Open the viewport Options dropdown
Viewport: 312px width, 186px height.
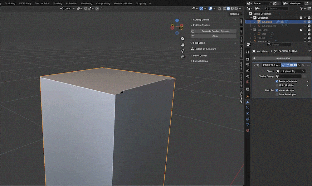(x=236, y=14)
